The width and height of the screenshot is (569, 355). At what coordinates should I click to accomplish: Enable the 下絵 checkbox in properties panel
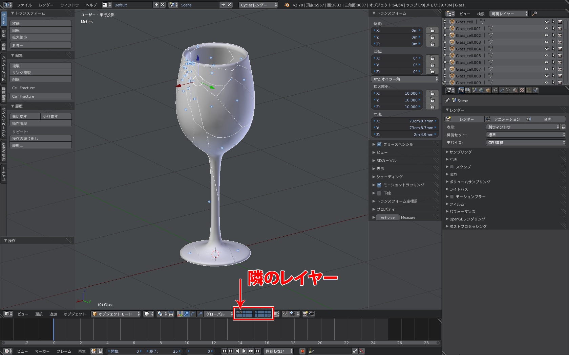pos(379,193)
